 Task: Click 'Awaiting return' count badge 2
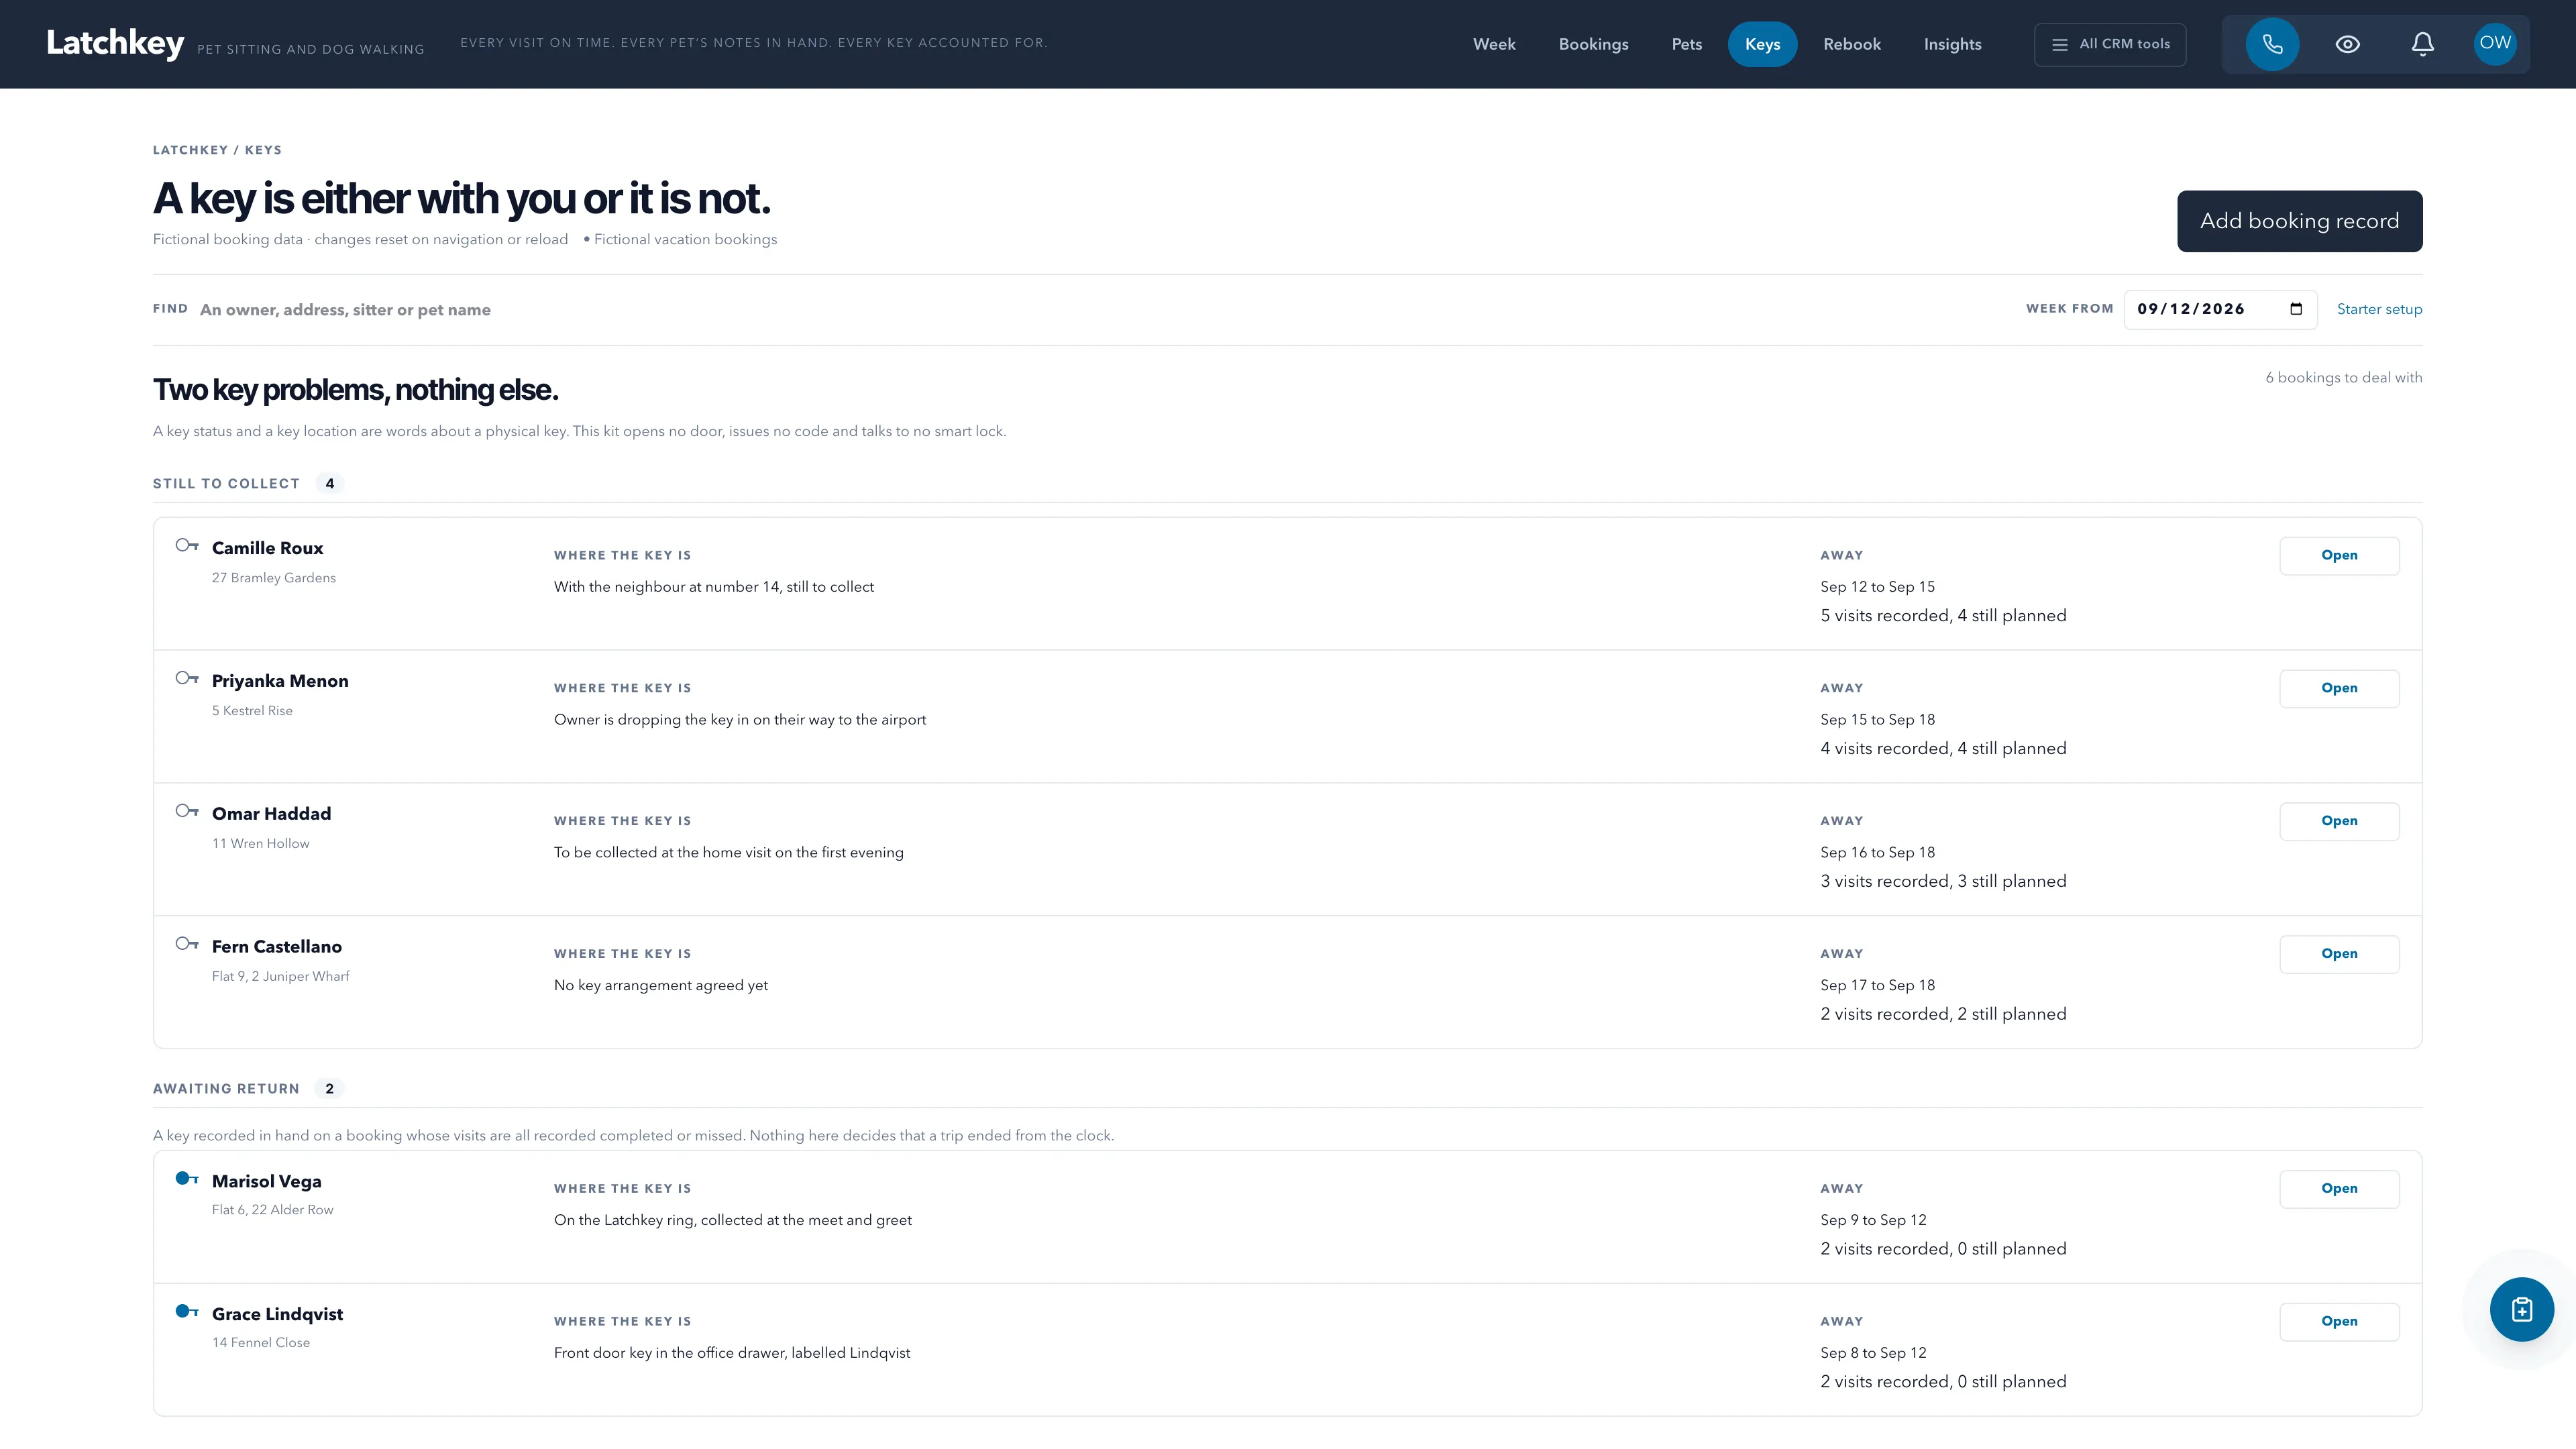click(x=329, y=1088)
